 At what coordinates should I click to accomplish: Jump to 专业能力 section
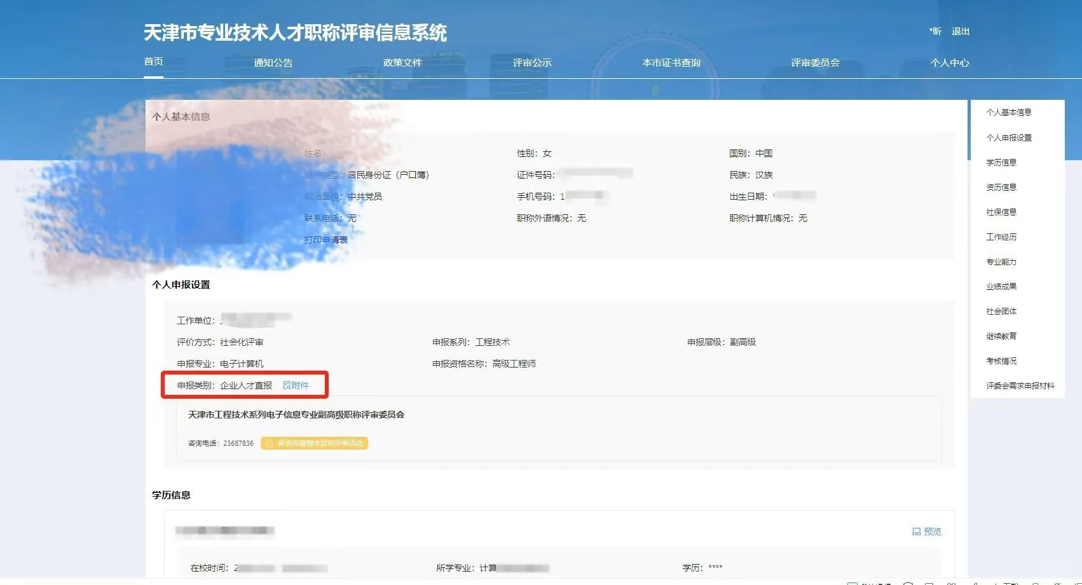click(1001, 261)
